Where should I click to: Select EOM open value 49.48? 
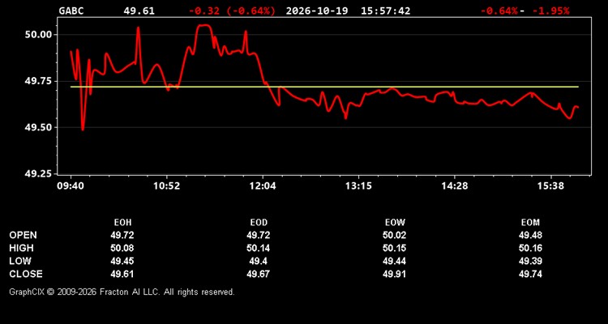(x=530, y=235)
